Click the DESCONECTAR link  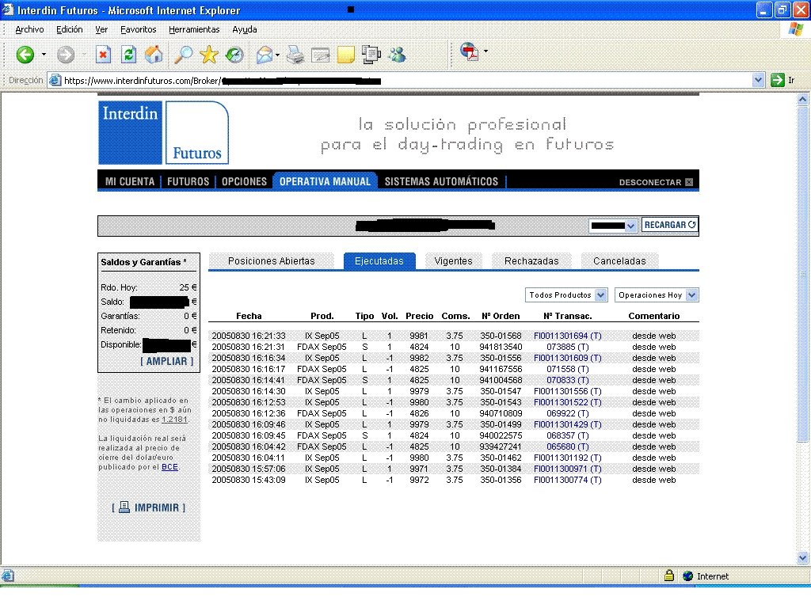(650, 182)
